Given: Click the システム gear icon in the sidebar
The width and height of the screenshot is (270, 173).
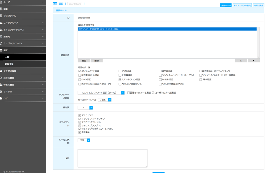Looking at the screenshot, I should click(x=1, y=91).
